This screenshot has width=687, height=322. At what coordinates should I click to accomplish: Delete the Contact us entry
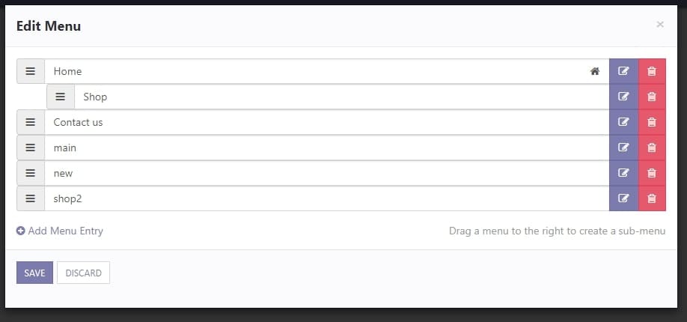click(x=652, y=122)
